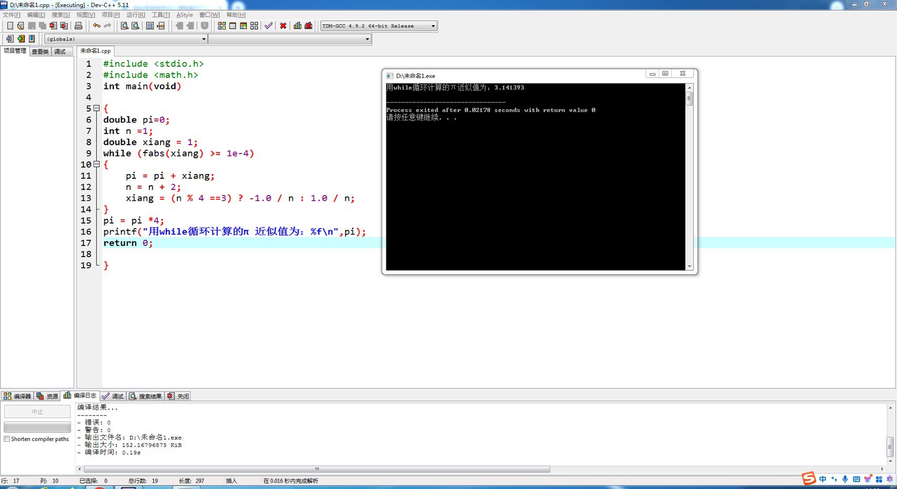This screenshot has width=897, height=489.
Task: Click the '#include <math.h>' code line
Action: [151, 75]
